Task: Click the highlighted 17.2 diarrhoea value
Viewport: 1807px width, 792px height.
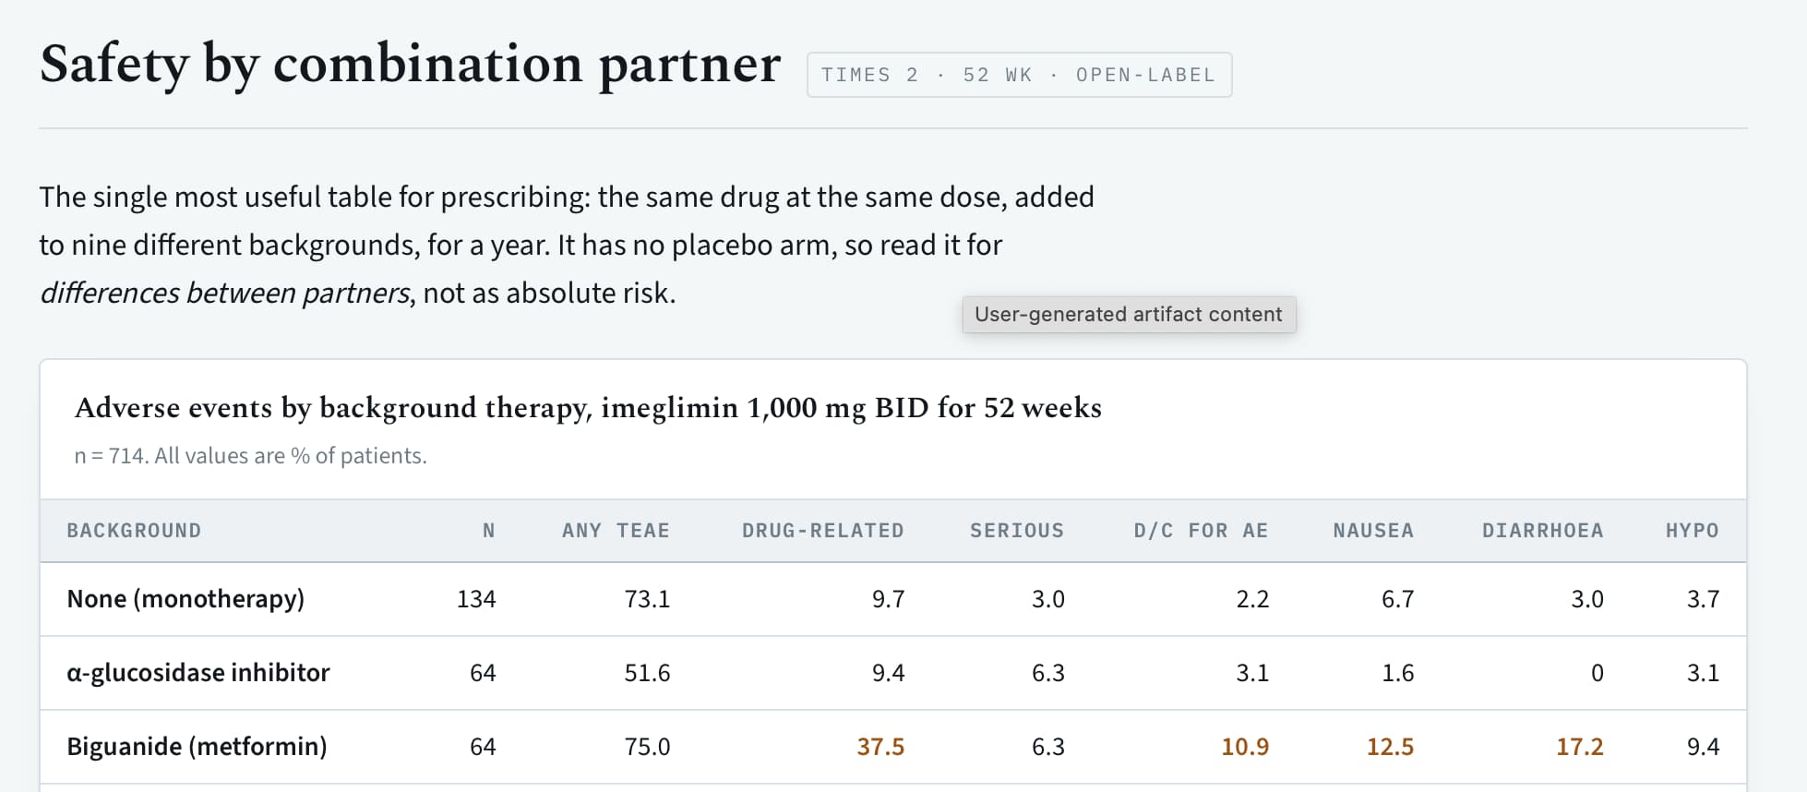Action: [1580, 747]
